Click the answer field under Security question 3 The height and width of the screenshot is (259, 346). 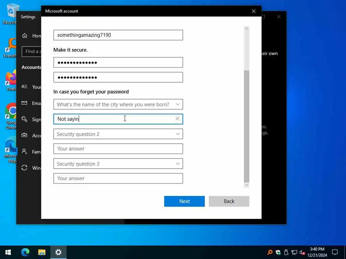click(x=118, y=178)
